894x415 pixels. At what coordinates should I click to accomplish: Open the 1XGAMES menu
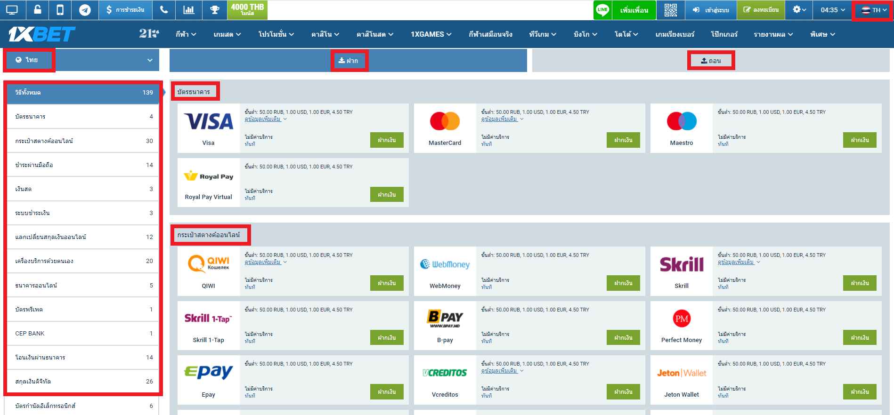(x=431, y=34)
